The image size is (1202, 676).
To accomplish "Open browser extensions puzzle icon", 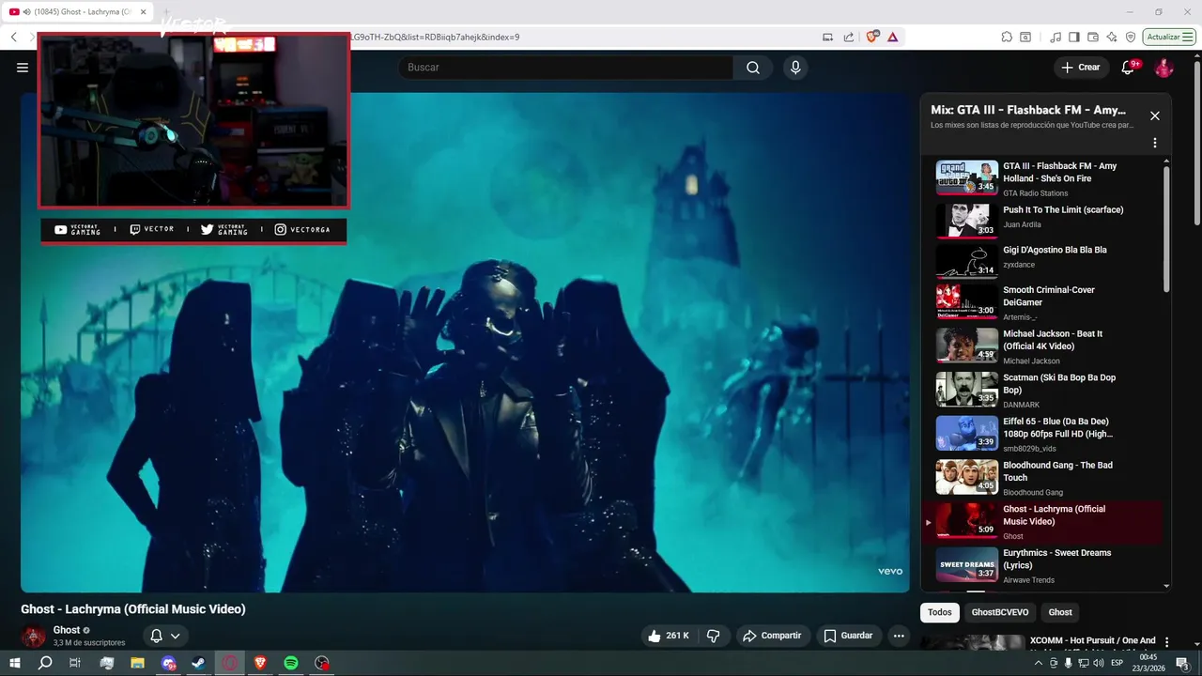I will pos(1007,37).
